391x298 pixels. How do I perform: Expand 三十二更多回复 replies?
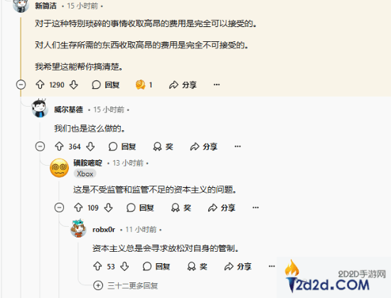click(125, 285)
